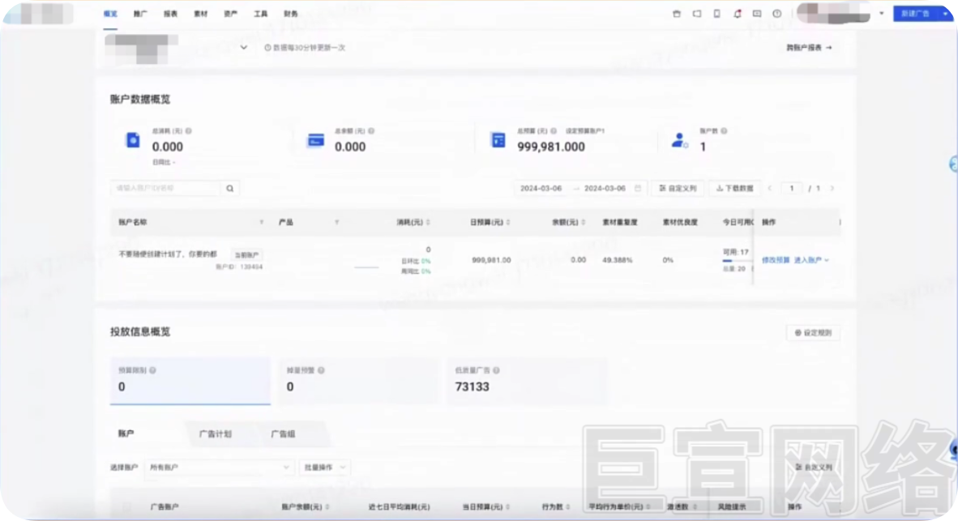Go to the 素材 navigation tab
This screenshot has width=958, height=521.
[200, 14]
